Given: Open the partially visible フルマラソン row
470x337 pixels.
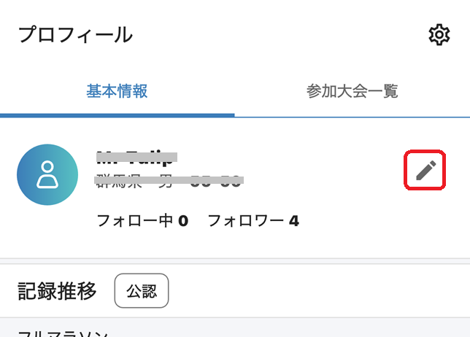Looking at the screenshot, I should click(x=235, y=328).
